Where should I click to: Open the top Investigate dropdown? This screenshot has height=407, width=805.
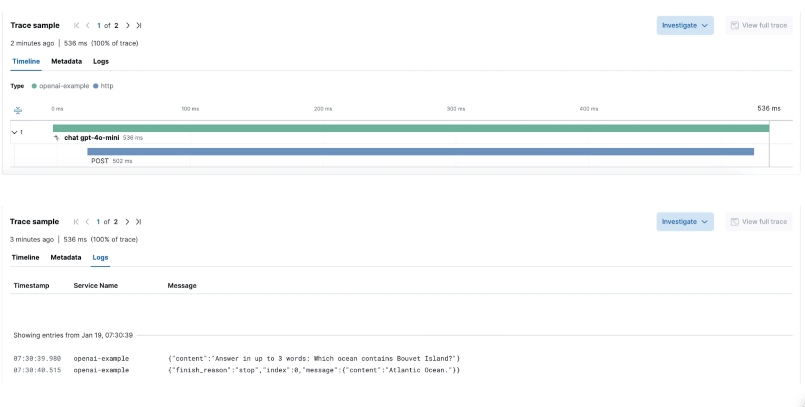tap(685, 25)
